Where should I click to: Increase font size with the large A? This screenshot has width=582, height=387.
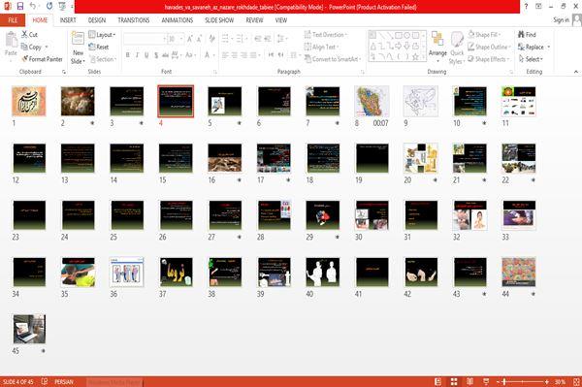[x=190, y=39]
